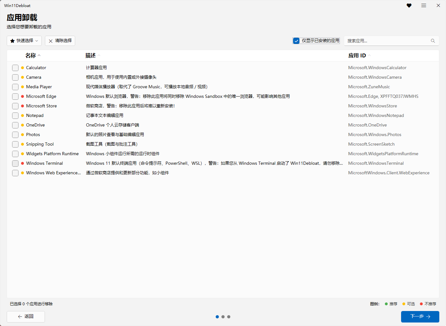Uncheck 仅显示已安装的应用 checkbox
446x326 pixels.
296,41
